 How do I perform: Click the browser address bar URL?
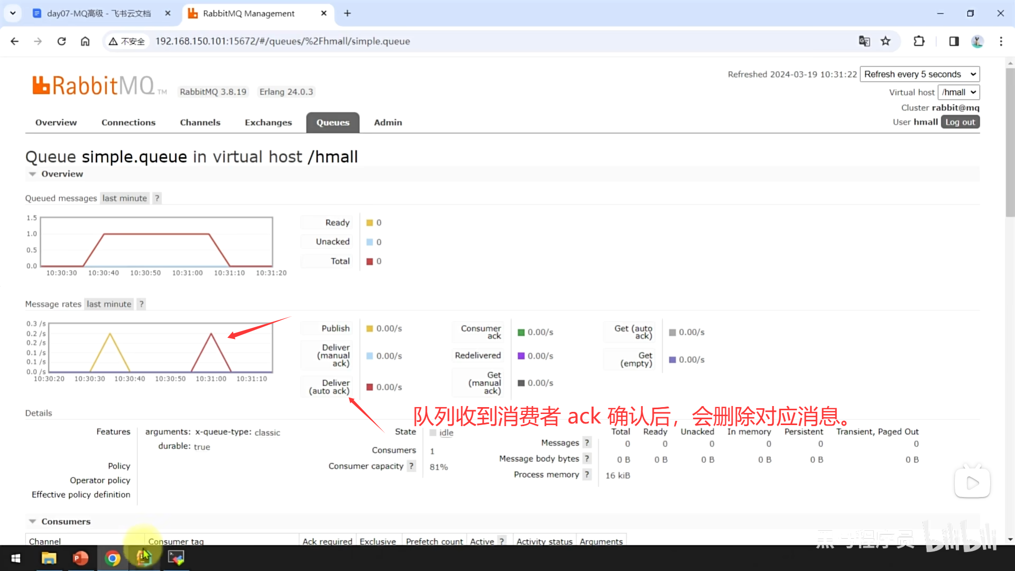(x=282, y=41)
